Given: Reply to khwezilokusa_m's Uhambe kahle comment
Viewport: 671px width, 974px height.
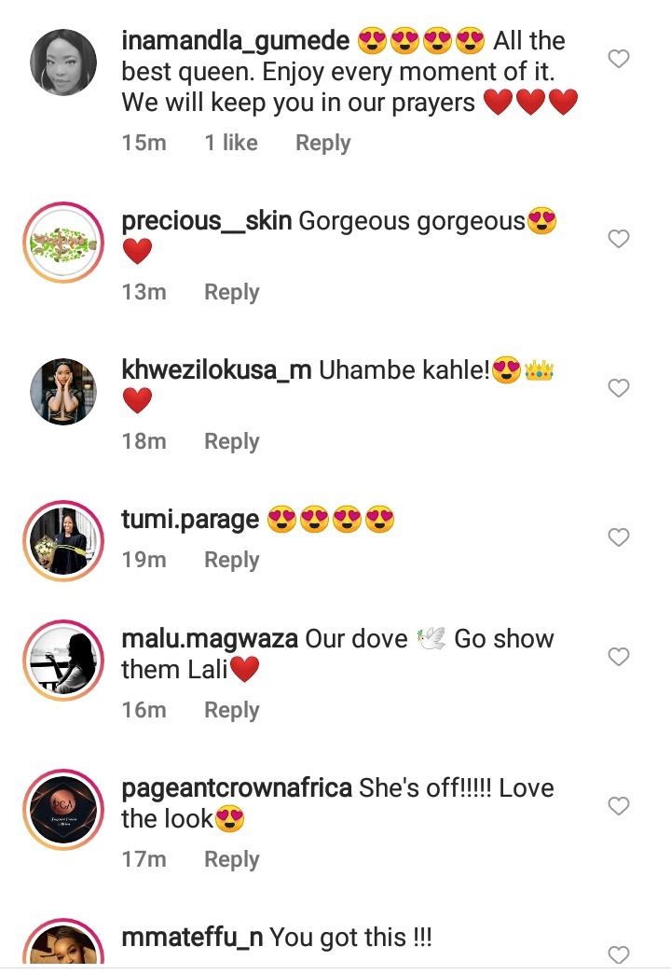Looking at the screenshot, I should point(231,441).
